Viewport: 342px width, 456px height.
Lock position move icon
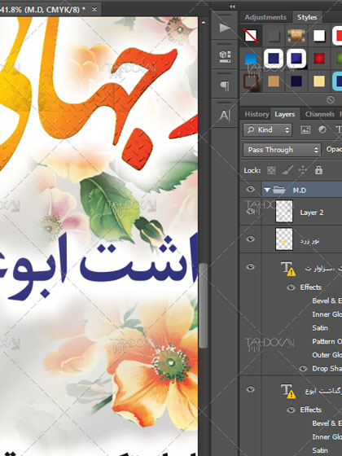click(x=303, y=170)
